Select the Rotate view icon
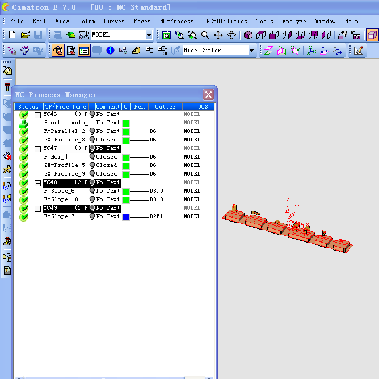379x379 pixels. (x=231, y=35)
